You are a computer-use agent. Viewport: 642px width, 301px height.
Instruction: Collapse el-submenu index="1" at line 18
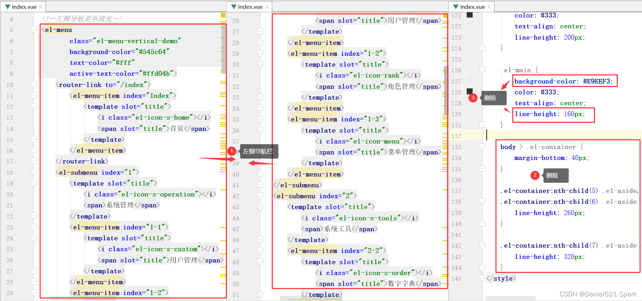(34, 172)
